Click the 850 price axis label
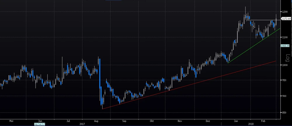The height and width of the screenshot is (126, 292). click(284, 113)
